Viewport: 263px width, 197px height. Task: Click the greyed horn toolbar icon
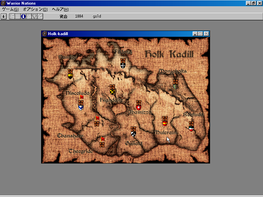point(40,16)
